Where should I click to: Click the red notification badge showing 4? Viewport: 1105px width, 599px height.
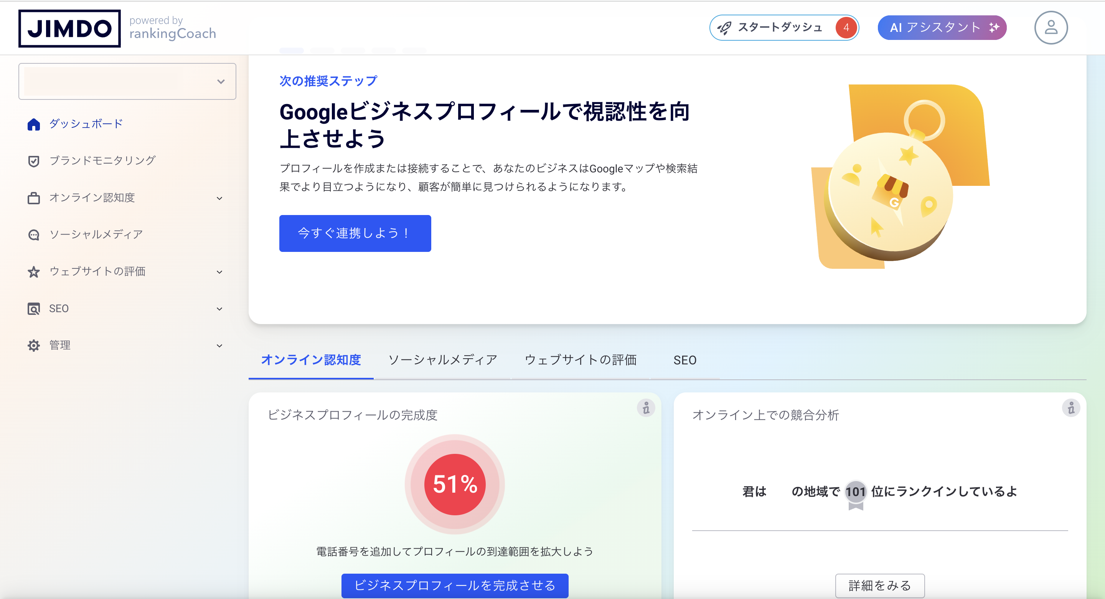846,28
